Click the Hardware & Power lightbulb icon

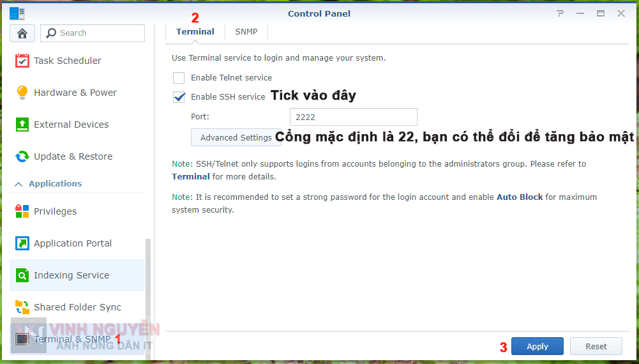click(22, 93)
